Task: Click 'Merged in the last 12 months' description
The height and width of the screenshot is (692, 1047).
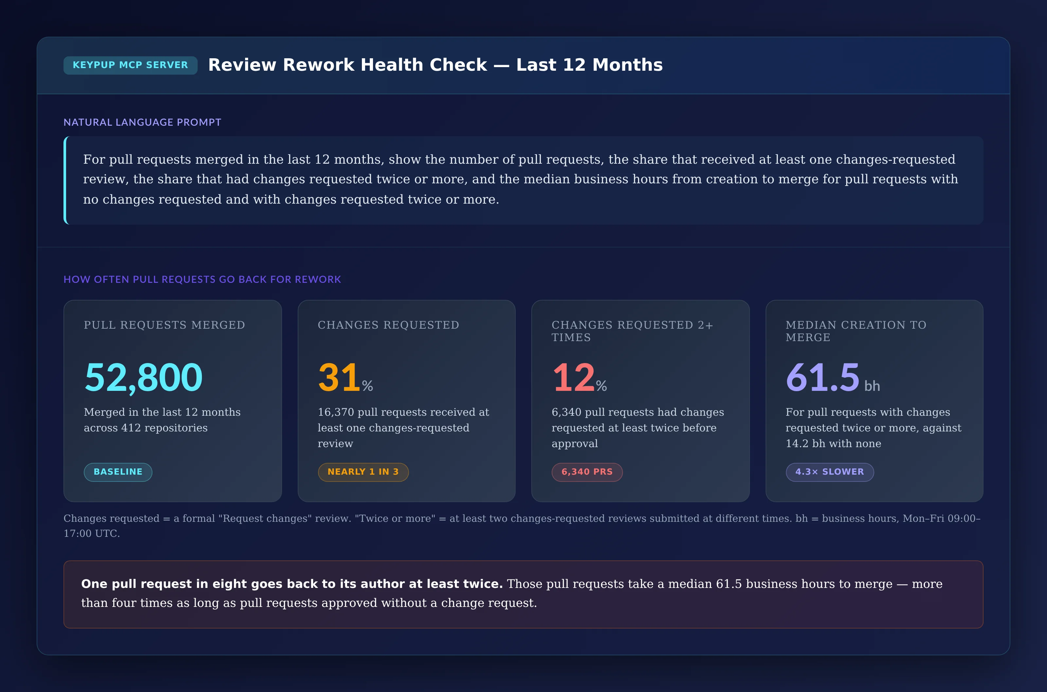Action: [x=162, y=420]
